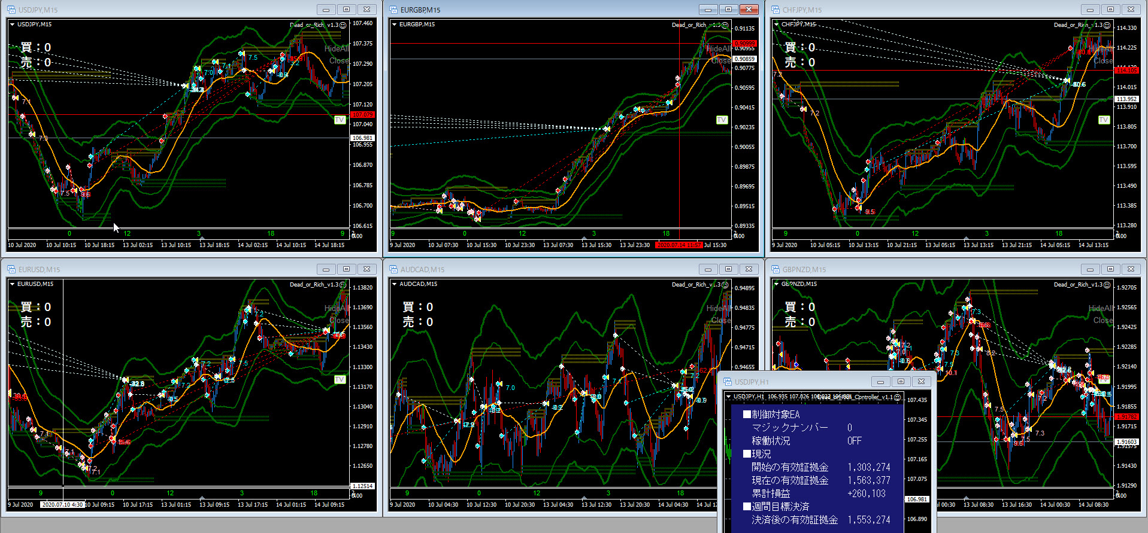Click the GBPNZD,M15 window title icon
The image size is (1148, 533).
(x=776, y=269)
